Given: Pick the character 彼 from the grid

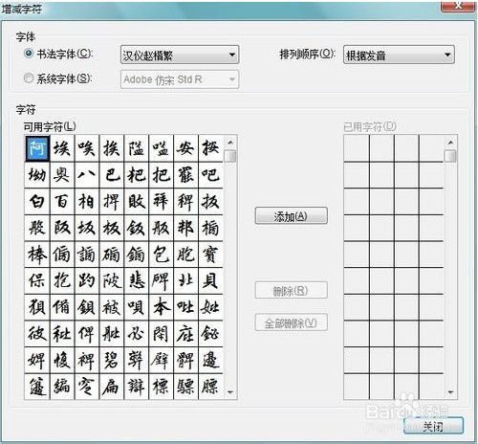Looking at the screenshot, I should [37, 334].
